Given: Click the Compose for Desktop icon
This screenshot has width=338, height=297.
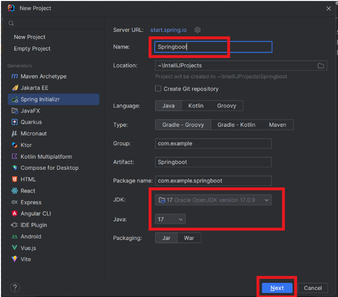Looking at the screenshot, I should [15, 168].
